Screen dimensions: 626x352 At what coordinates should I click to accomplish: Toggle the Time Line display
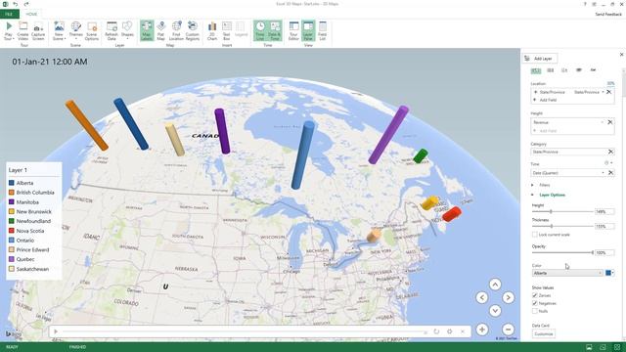(x=260, y=30)
